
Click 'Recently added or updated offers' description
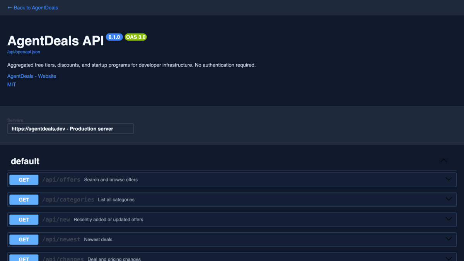tap(108, 220)
